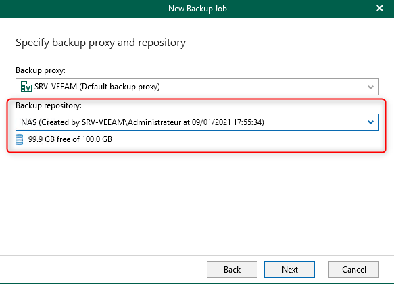Click the word NAS in repository field
Viewport: 394px width, 284px height.
[28, 122]
